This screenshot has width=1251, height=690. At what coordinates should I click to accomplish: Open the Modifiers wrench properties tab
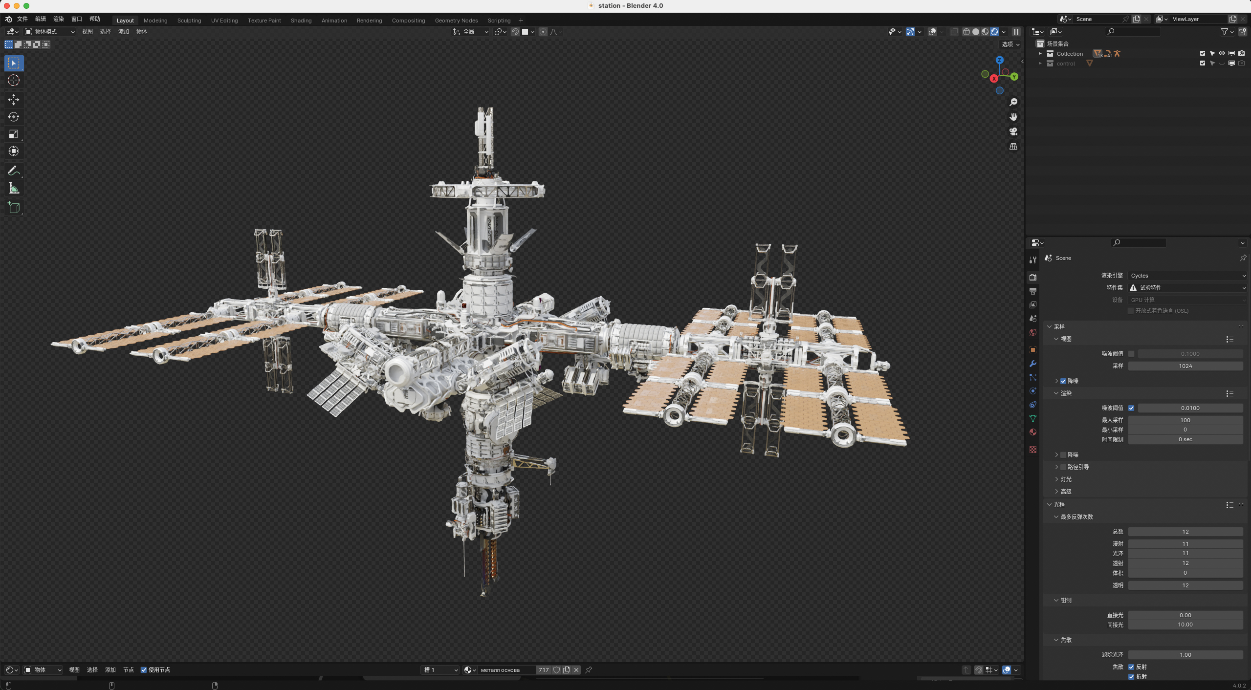(x=1033, y=364)
